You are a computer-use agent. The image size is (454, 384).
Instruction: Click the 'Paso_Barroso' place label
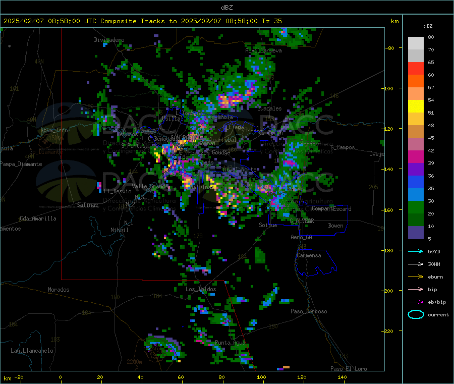[309, 312]
